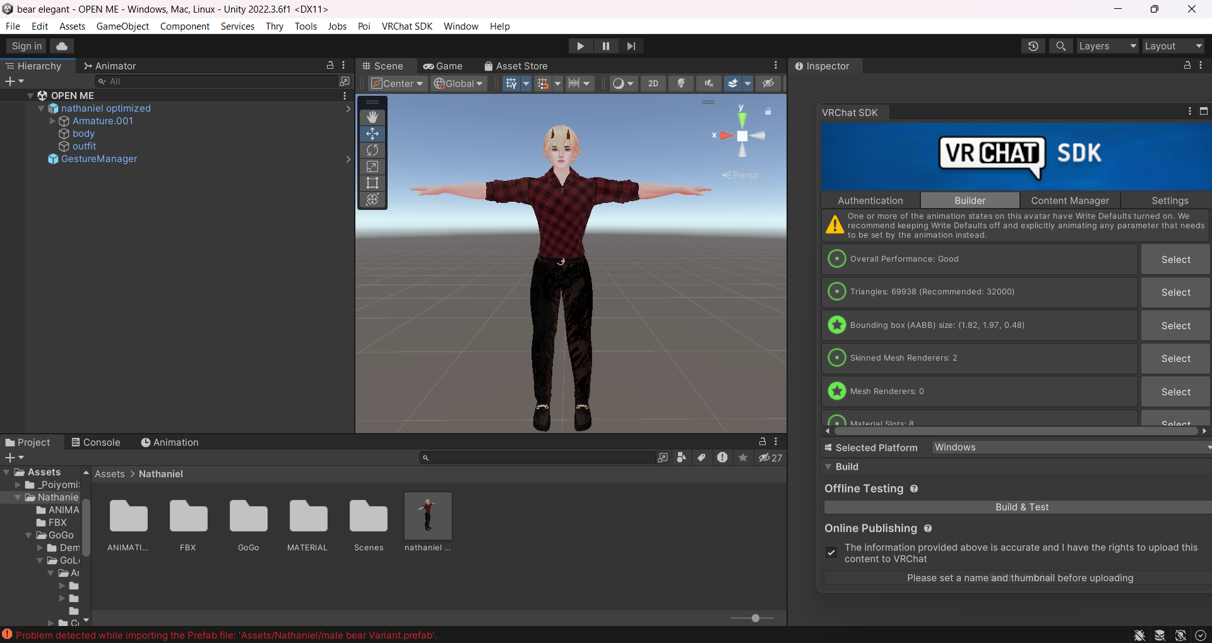This screenshot has width=1212, height=643.
Task: Toggle scene visibility with the eye icon
Action: click(768, 83)
